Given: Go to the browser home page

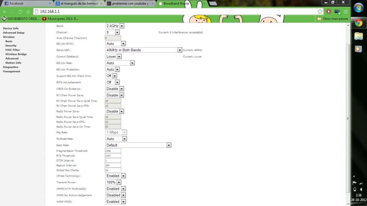Looking at the screenshot, I should coord(28,11).
